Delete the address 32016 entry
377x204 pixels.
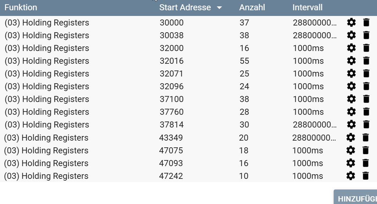click(x=366, y=61)
